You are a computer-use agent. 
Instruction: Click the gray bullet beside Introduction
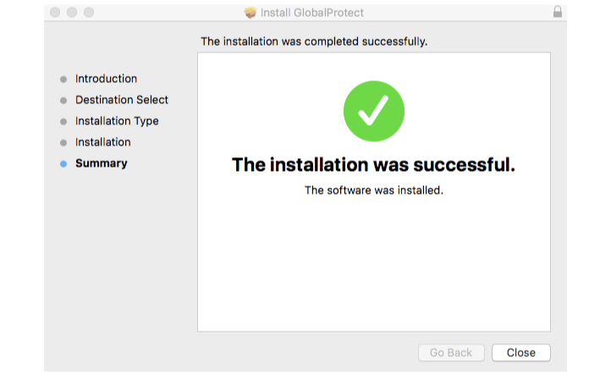(63, 80)
